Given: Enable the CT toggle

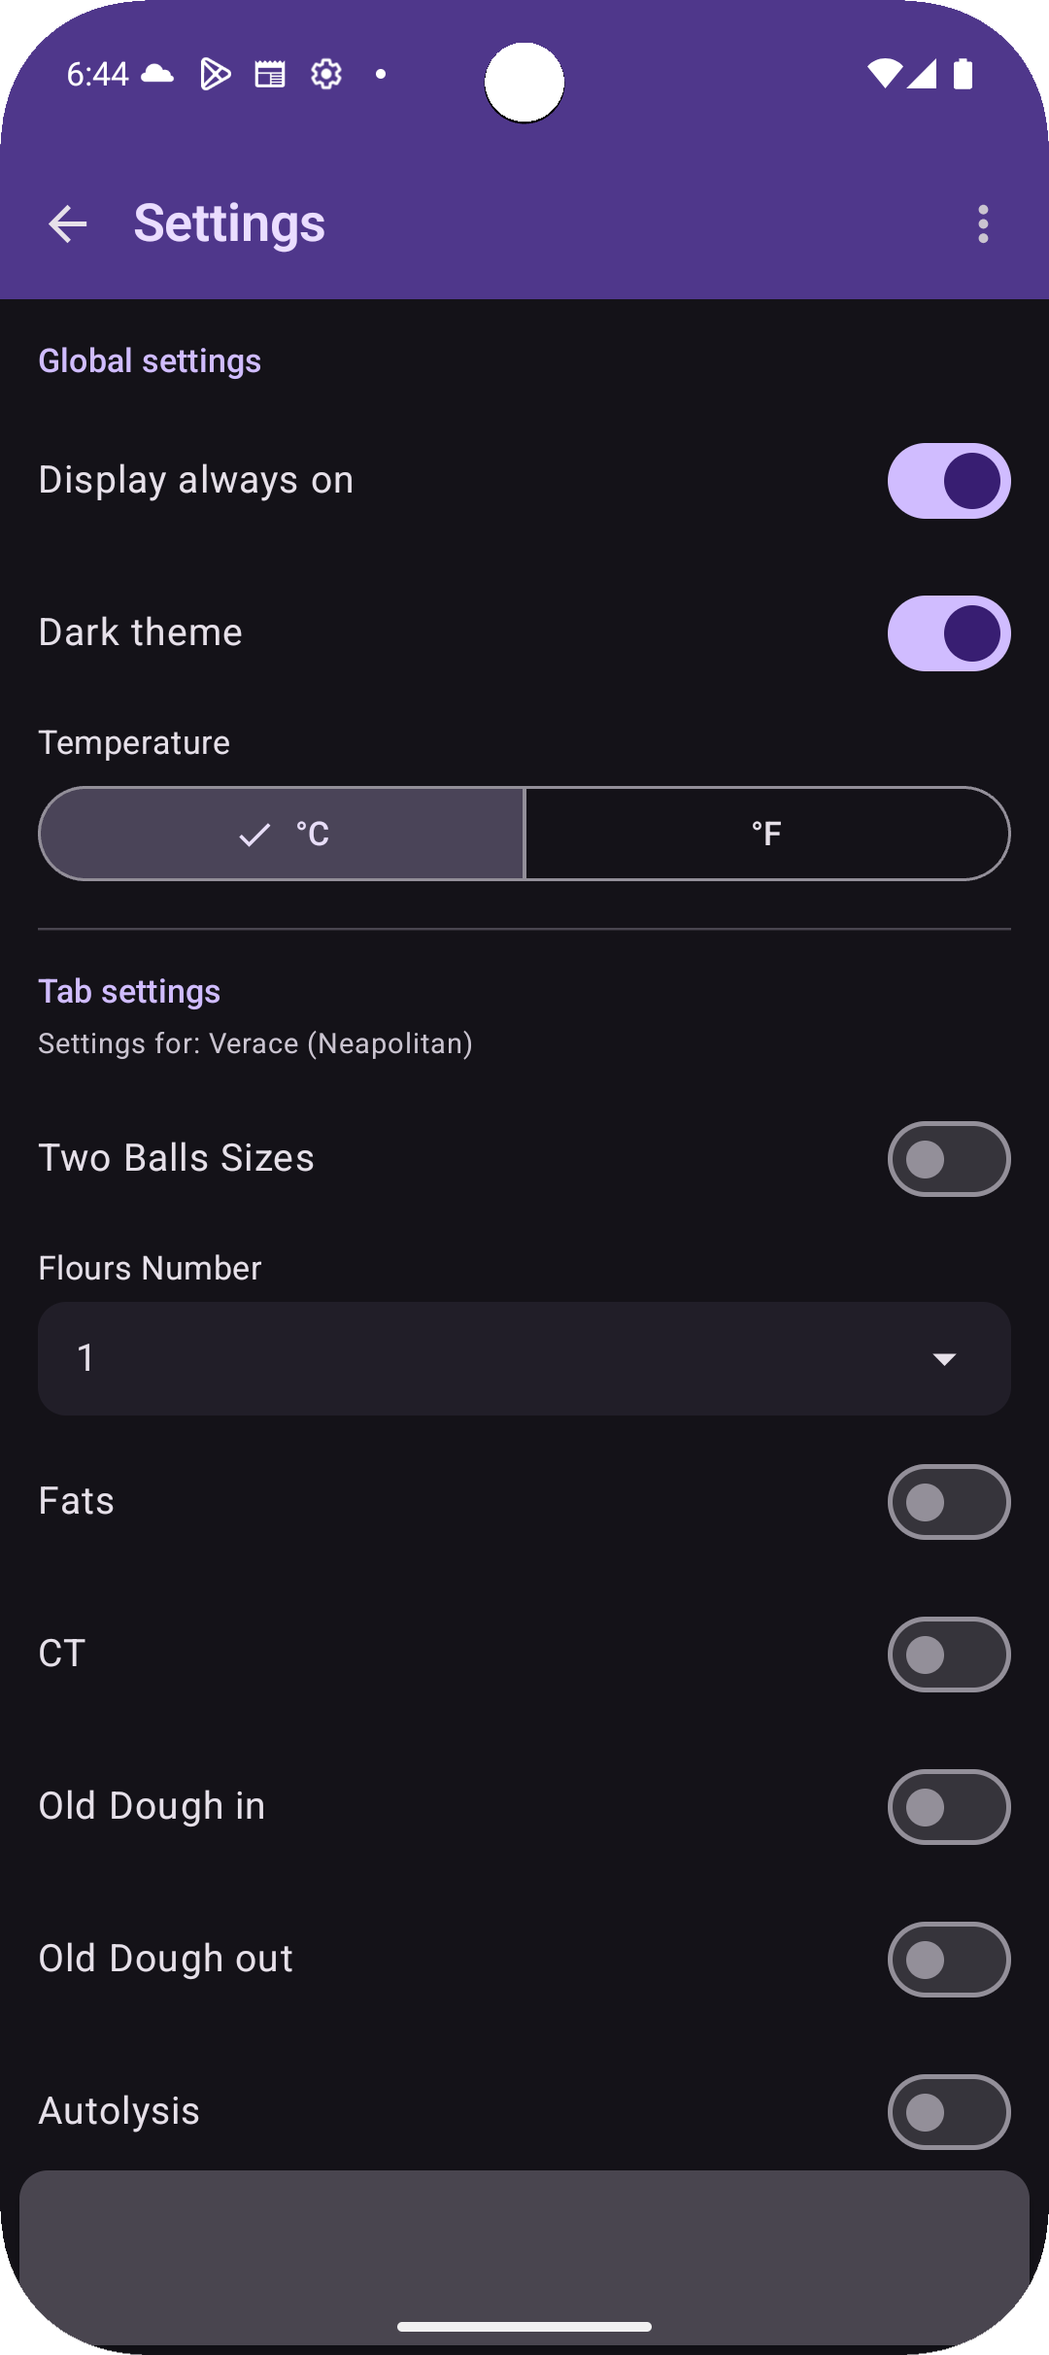Looking at the screenshot, I should 949,1654.
